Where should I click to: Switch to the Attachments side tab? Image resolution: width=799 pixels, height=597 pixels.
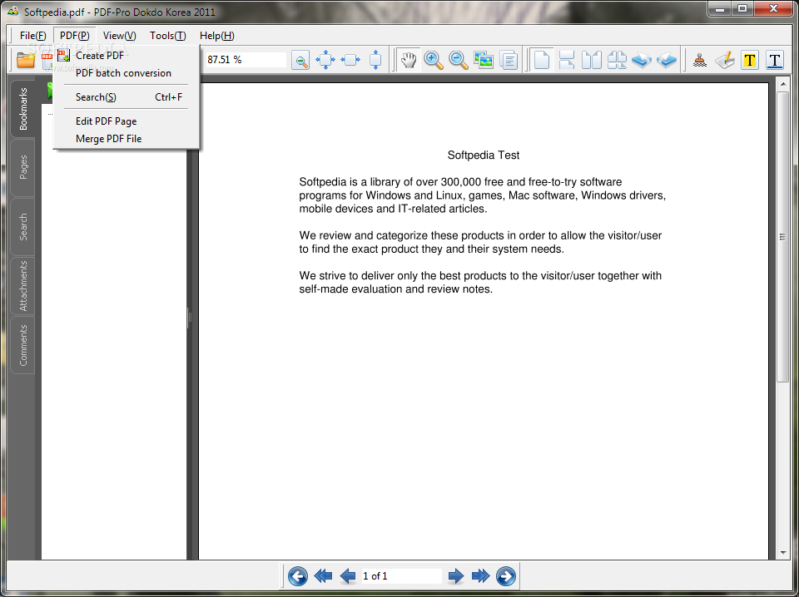[23, 286]
